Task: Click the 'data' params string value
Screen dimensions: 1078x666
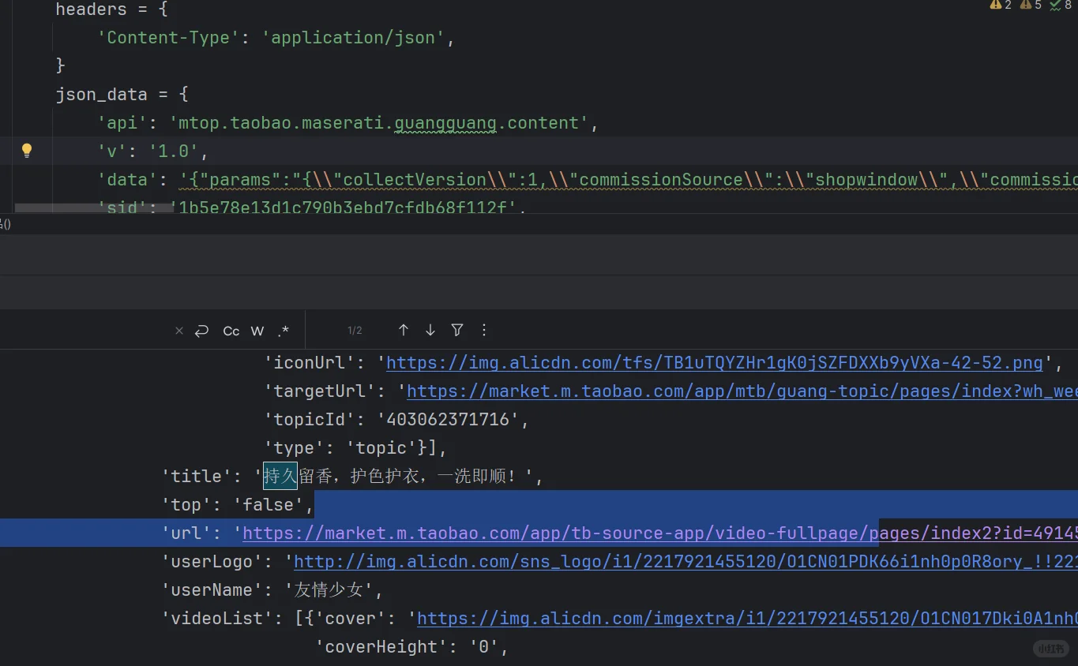Action: tap(629, 180)
